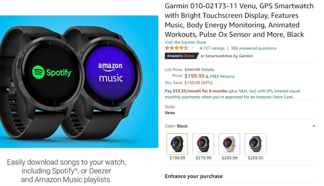
Task: Click the Spotify logo on the left watch
Action: [x=52, y=72]
